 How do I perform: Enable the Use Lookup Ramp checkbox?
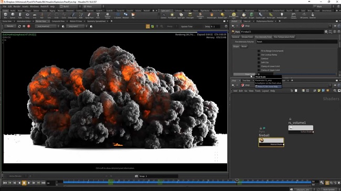click(x=259, y=55)
